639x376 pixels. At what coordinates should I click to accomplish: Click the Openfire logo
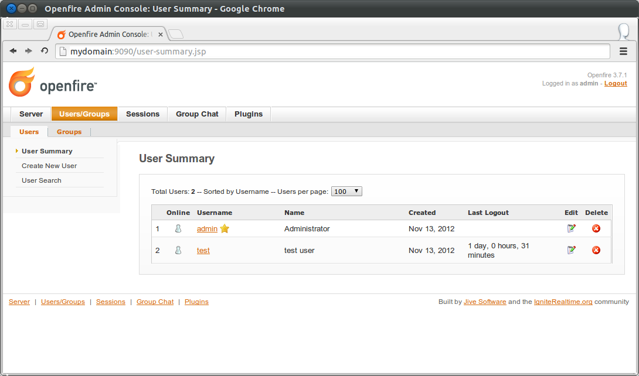(53, 83)
